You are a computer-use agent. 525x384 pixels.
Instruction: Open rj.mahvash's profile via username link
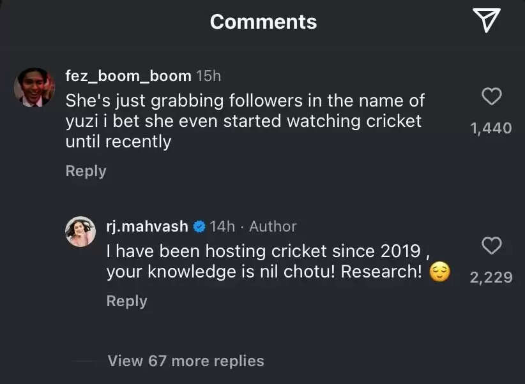[x=148, y=226]
